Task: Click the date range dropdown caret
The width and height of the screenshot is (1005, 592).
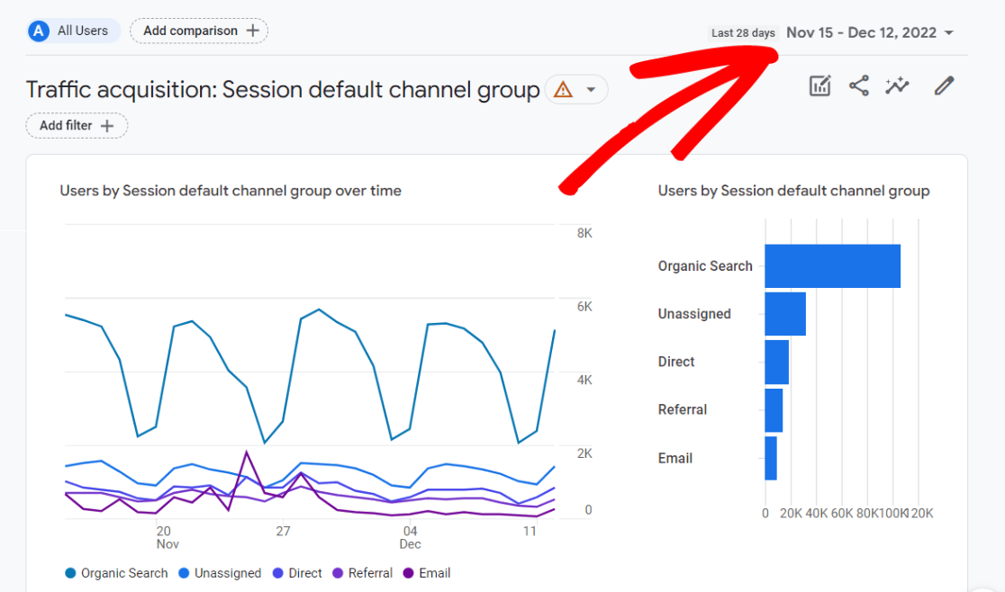Action: pyautogui.click(x=948, y=33)
